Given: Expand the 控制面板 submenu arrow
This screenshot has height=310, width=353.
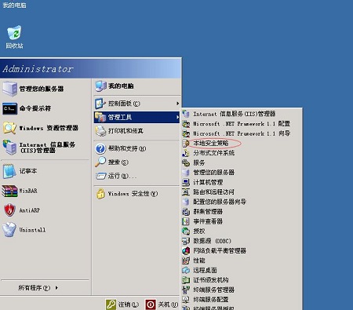Looking at the screenshot, I should [x=178, y=104].
